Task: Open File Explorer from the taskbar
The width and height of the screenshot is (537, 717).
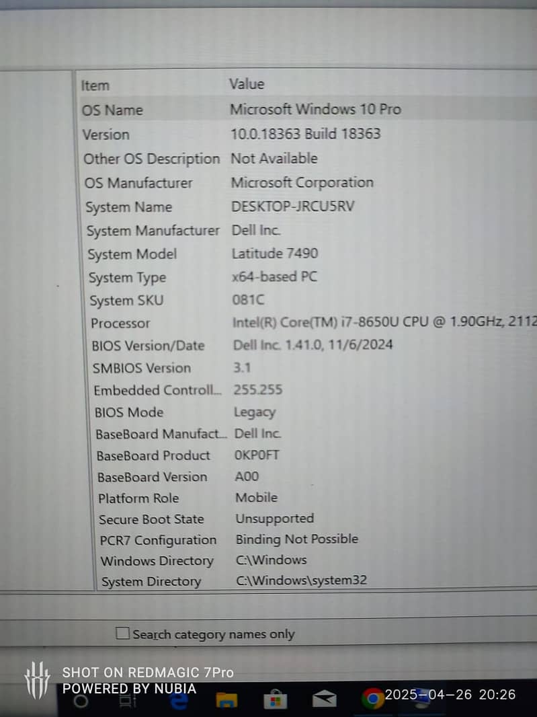Action: coord(226,700)
